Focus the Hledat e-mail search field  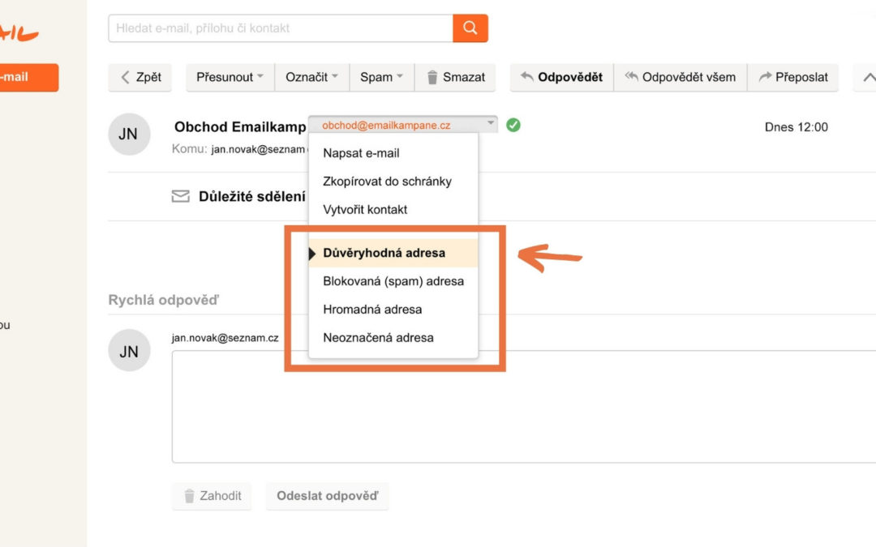281,28
